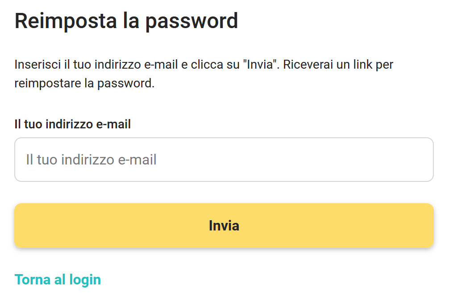Viewport: 453px width, 300px height.
Task: Follow the Torna al login link
Action: 58,279
